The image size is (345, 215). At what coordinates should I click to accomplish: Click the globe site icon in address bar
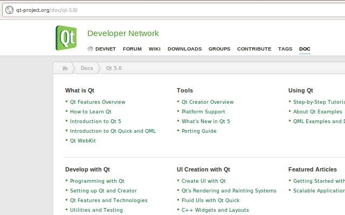tap(9, 10)
